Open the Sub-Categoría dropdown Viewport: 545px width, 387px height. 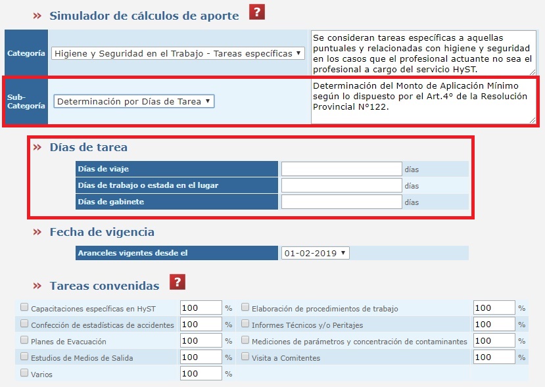pos(133,101)
